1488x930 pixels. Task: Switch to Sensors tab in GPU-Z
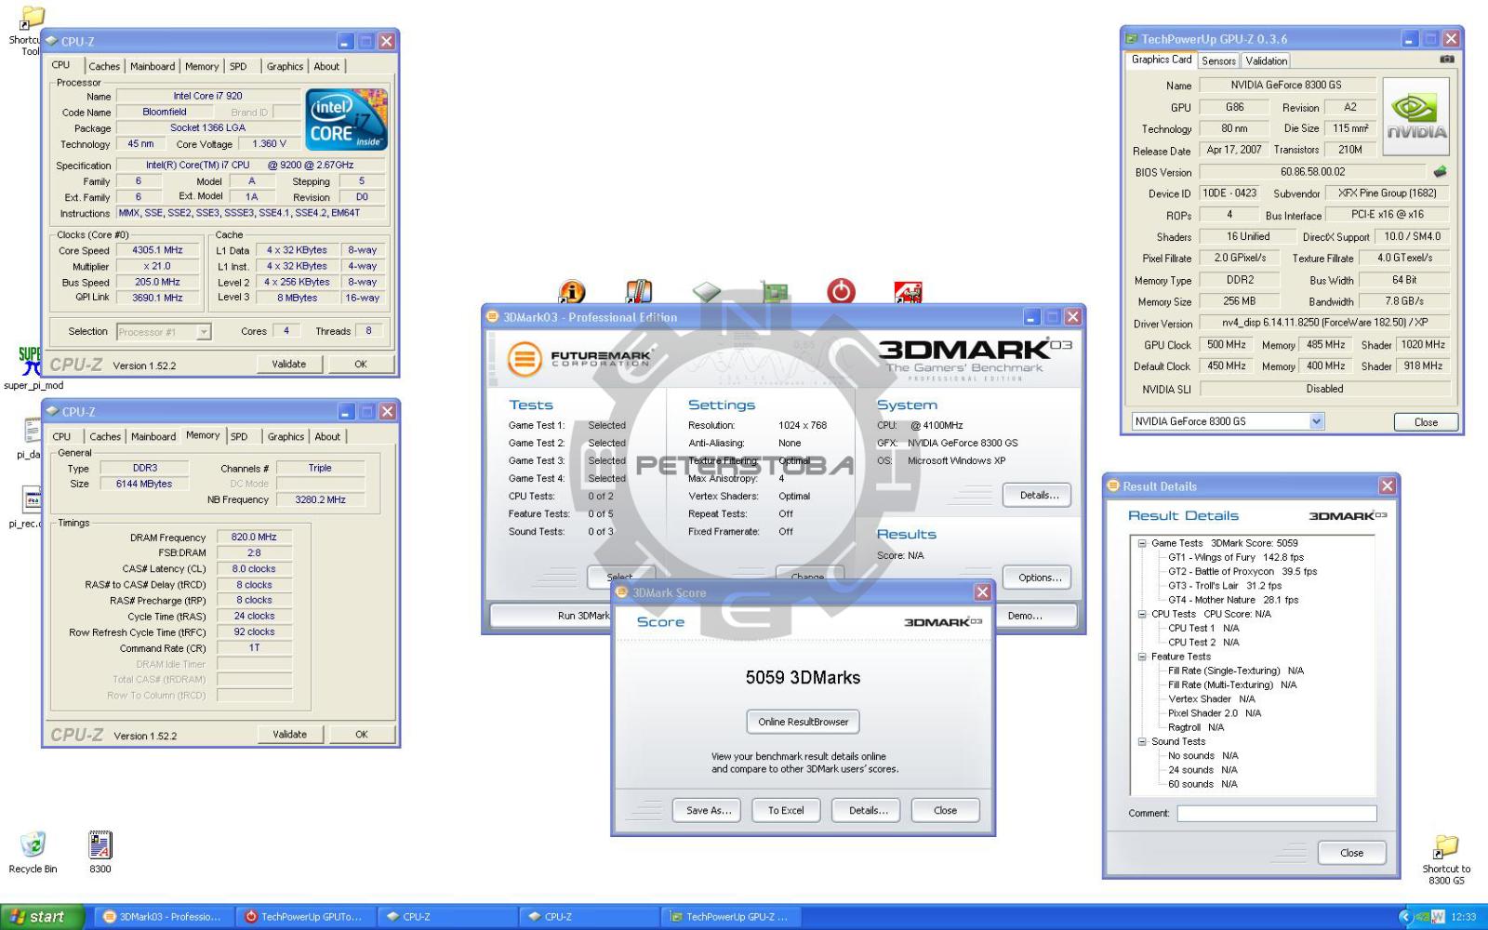pos(1218,61)
